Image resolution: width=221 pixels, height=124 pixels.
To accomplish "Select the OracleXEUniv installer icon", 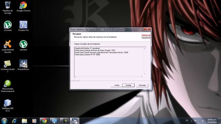I will pyautogui.click(x=23, y=65).
